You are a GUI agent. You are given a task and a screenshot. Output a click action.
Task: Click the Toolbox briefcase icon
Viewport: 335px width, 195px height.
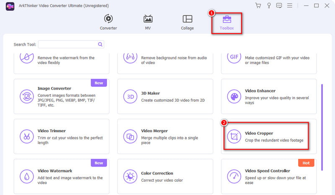click(227, 19)
